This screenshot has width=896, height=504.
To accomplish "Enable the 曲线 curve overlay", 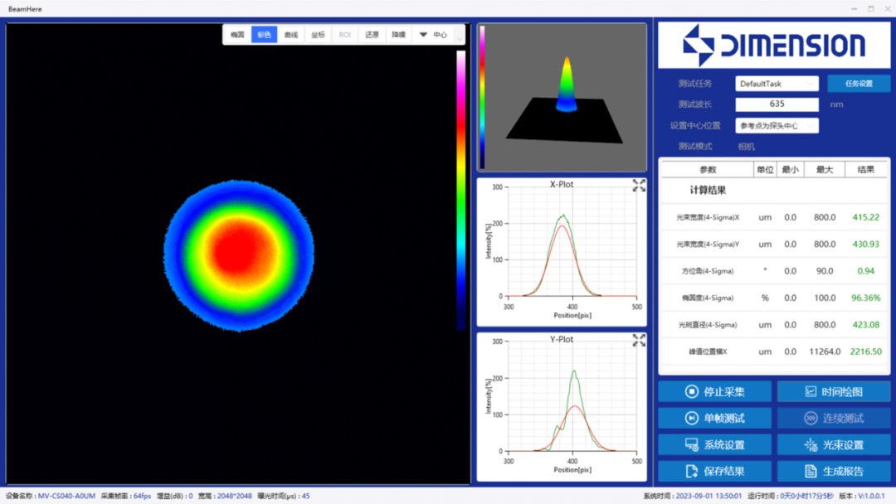I will pyautogui.click(x=291, y=35).
